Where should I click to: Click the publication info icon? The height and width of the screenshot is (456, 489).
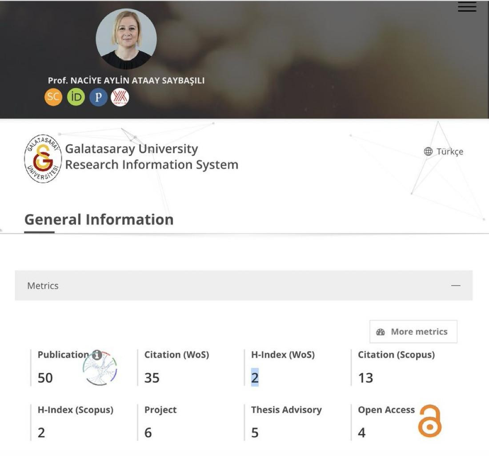point(97,355)
